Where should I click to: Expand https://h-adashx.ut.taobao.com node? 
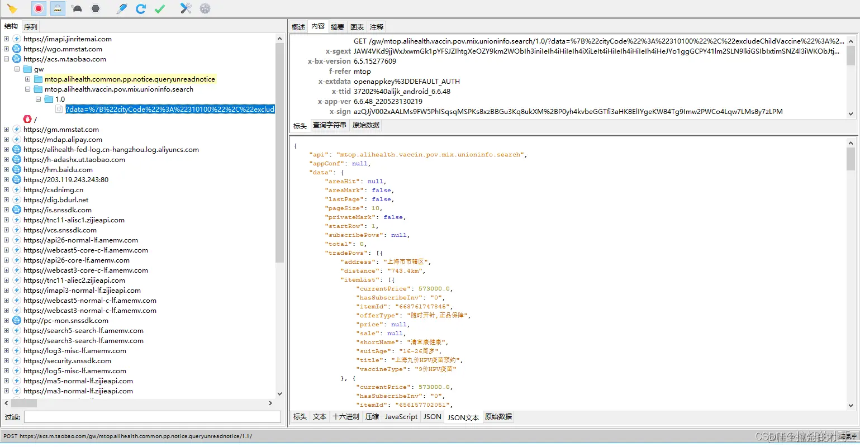click(6, 160)
